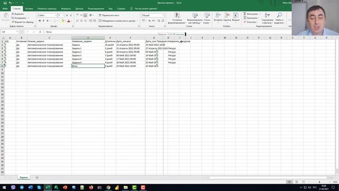Open the Clear (Очистить) dropdown

[250, 22]
